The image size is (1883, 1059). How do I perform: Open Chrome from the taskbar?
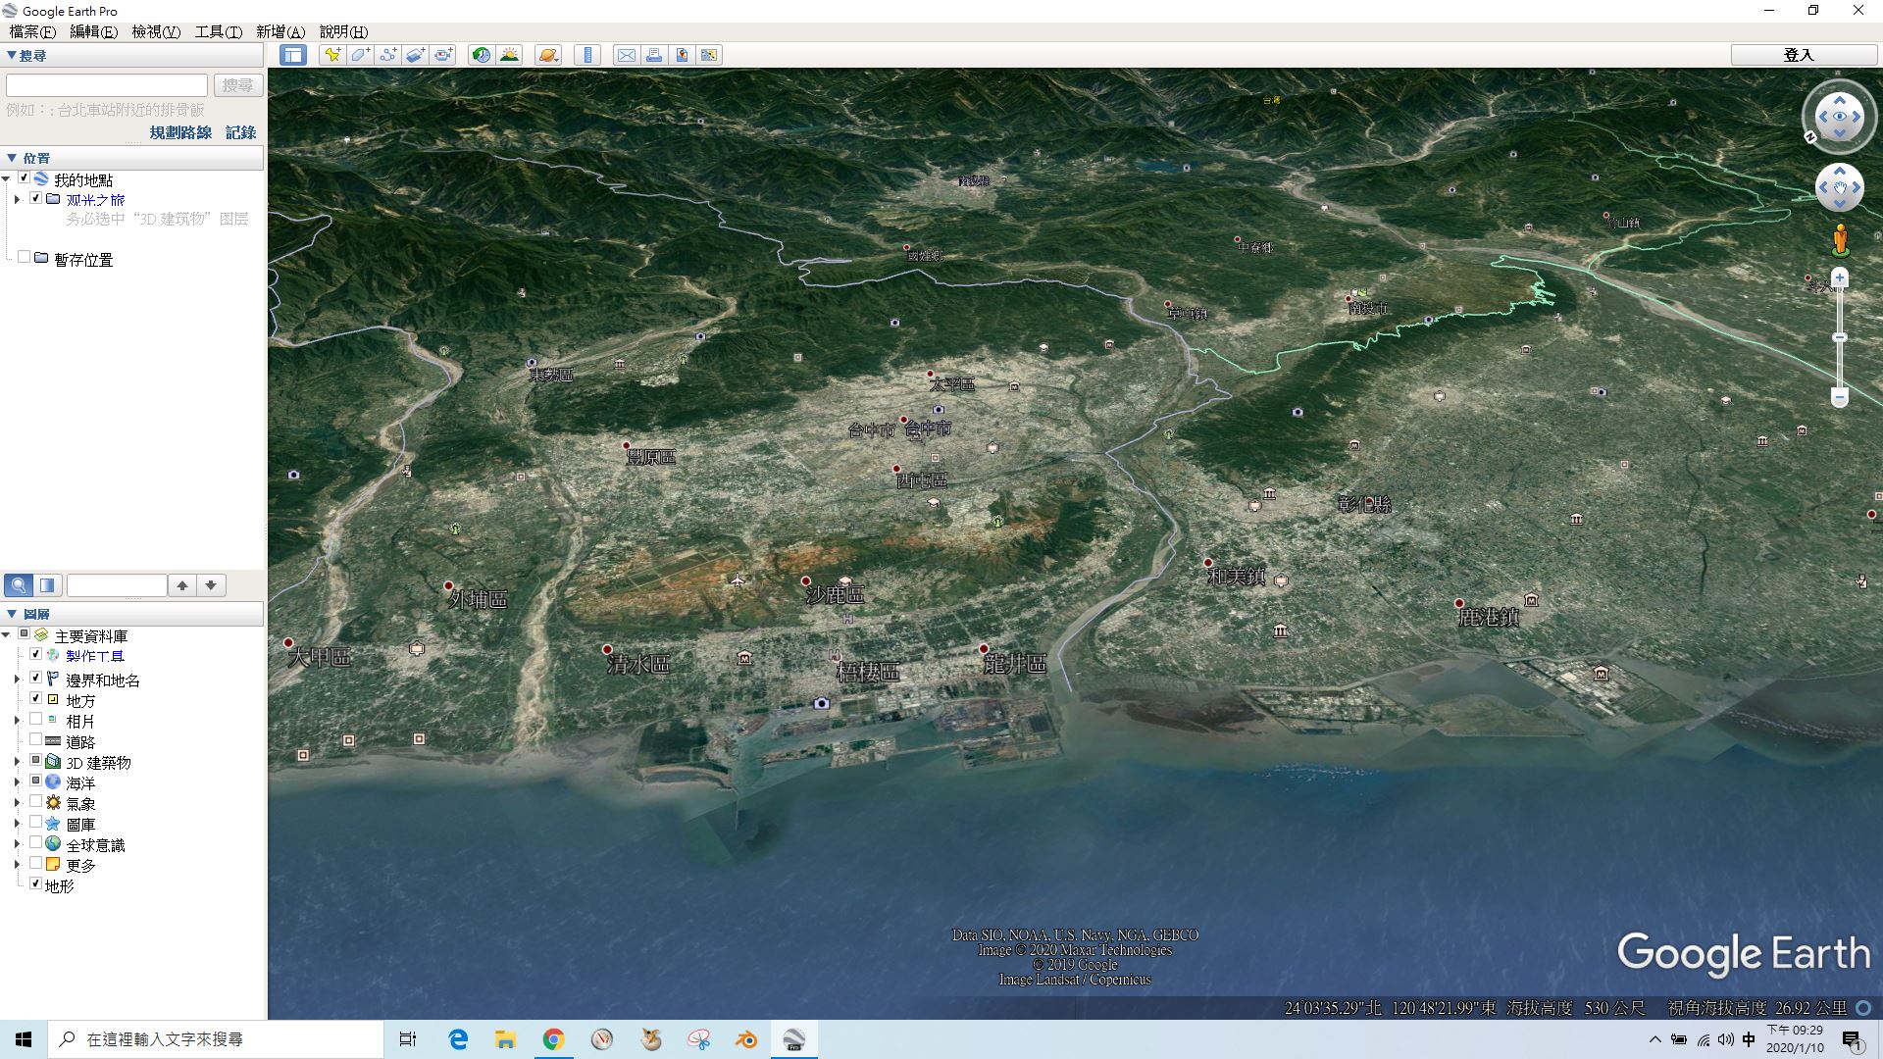pos(553,1039)
